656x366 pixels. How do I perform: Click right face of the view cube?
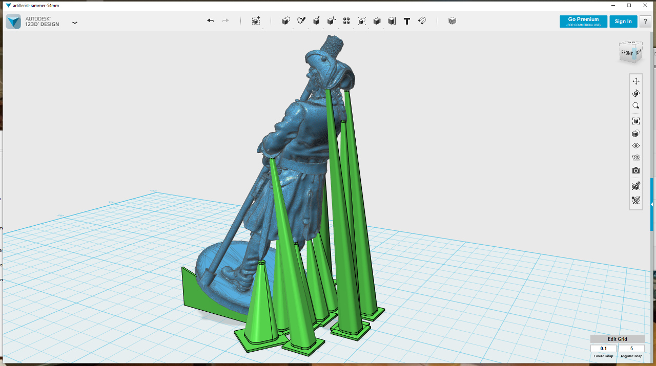[x=639, y=52]
